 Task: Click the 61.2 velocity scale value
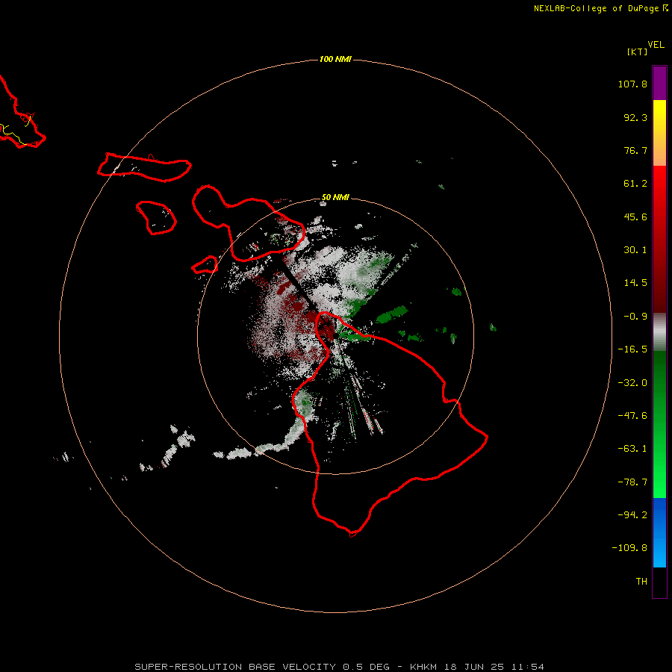[x=635, y=184]
